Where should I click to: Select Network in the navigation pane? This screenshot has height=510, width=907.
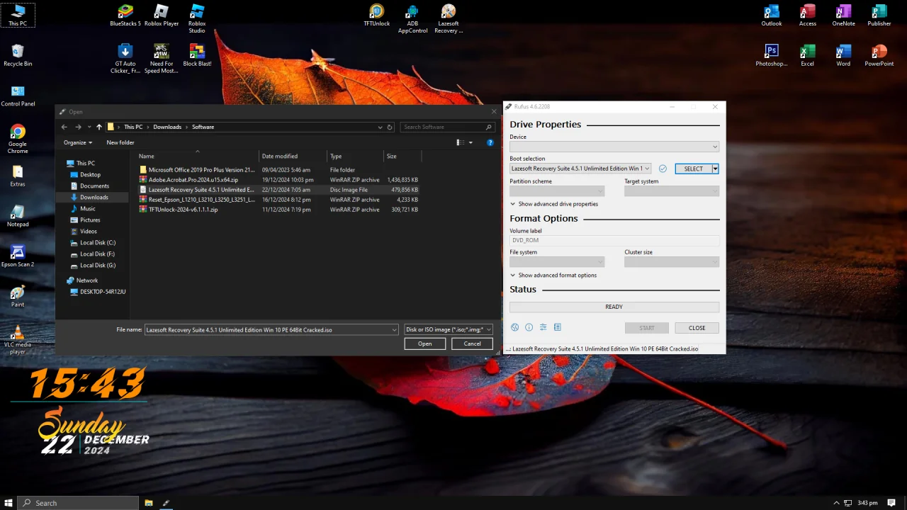87,280
